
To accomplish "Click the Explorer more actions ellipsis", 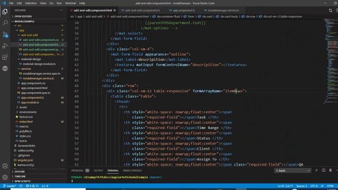I will (61, 10).
